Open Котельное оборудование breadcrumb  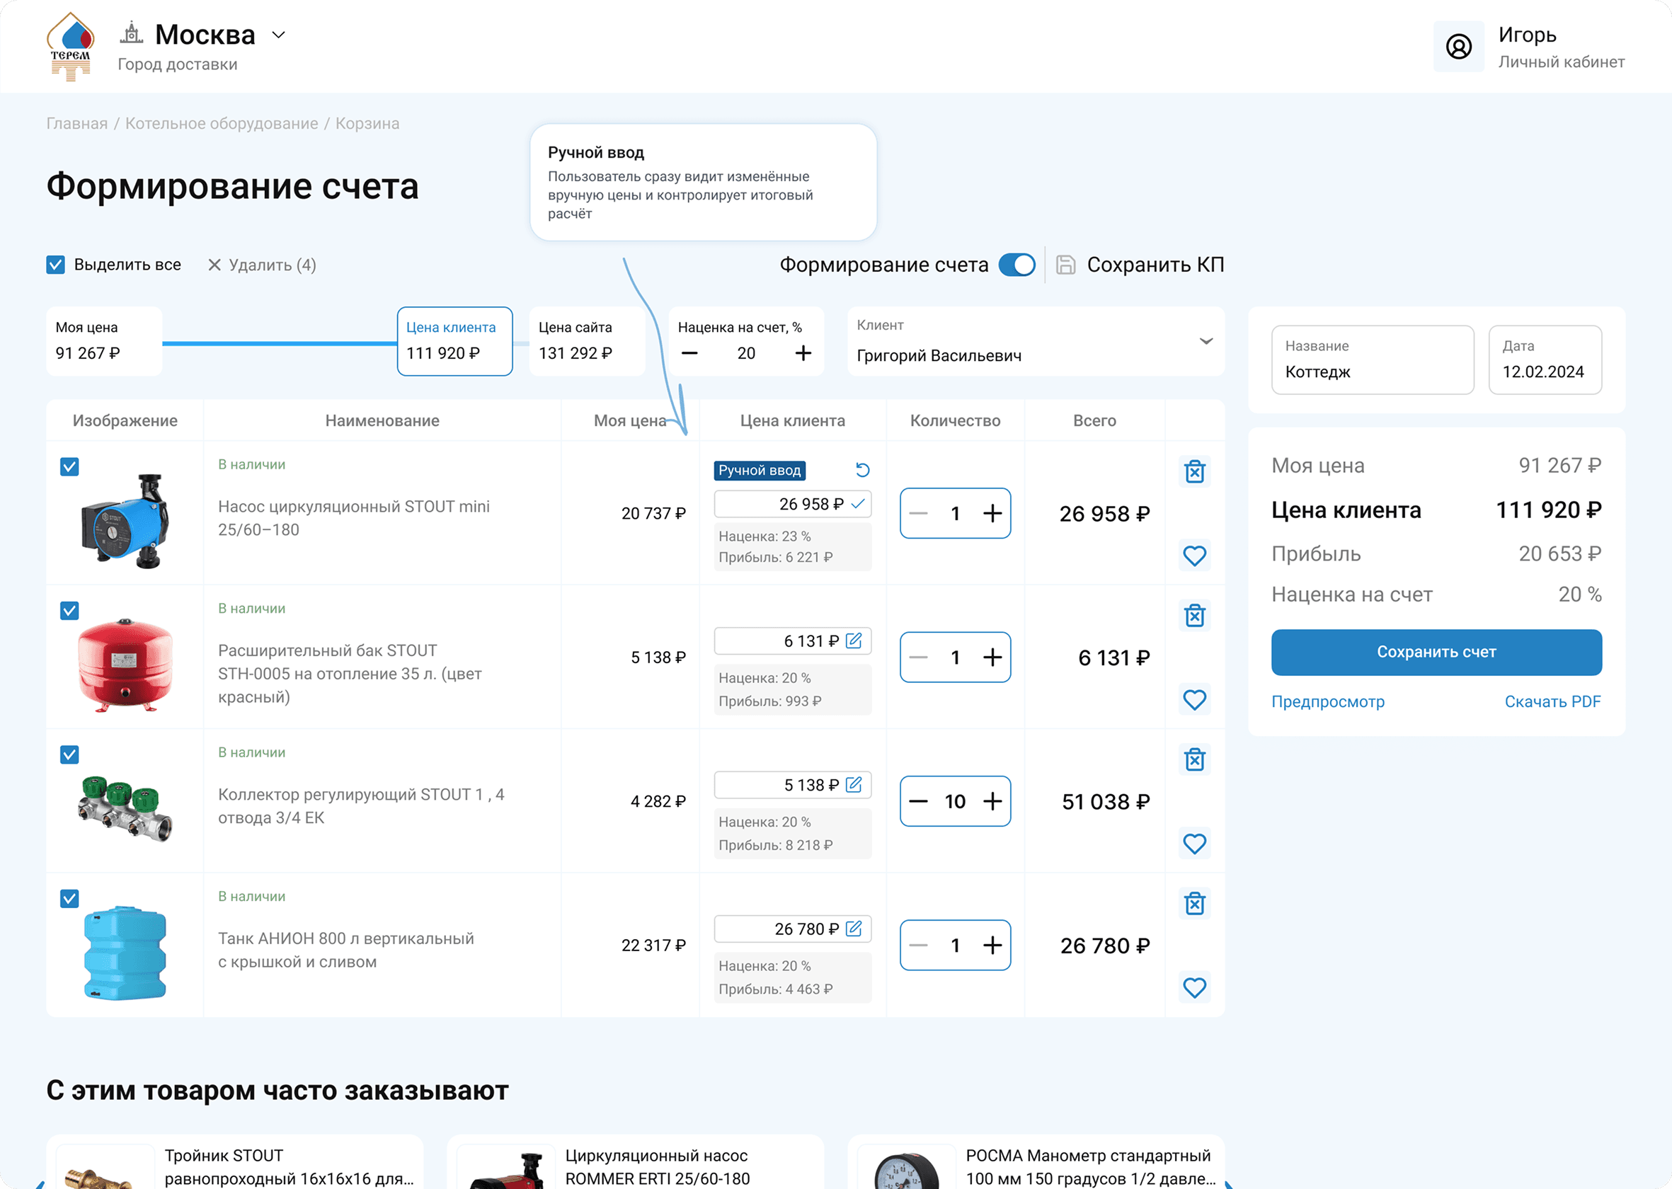222,123
